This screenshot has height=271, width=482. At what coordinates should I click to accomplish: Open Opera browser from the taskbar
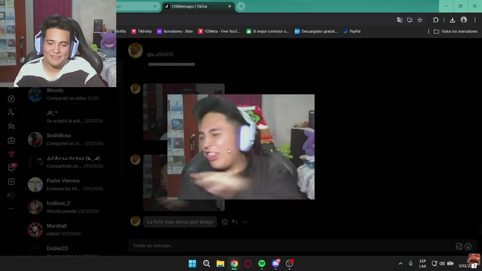point(248,263)
